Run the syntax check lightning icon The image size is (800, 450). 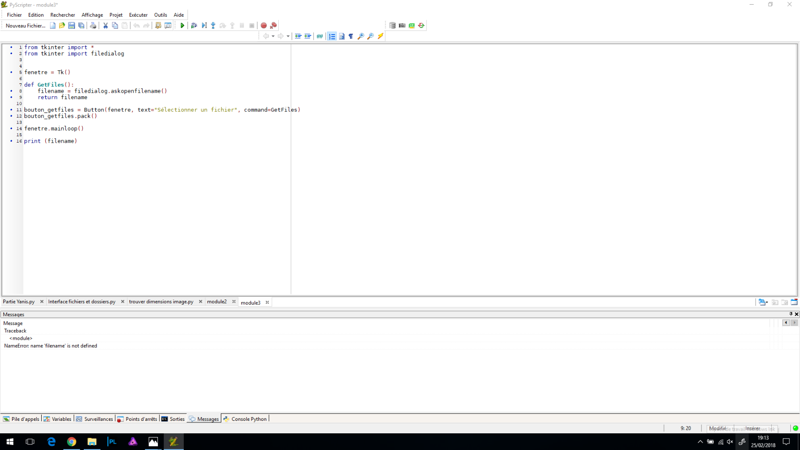[380, 36]
